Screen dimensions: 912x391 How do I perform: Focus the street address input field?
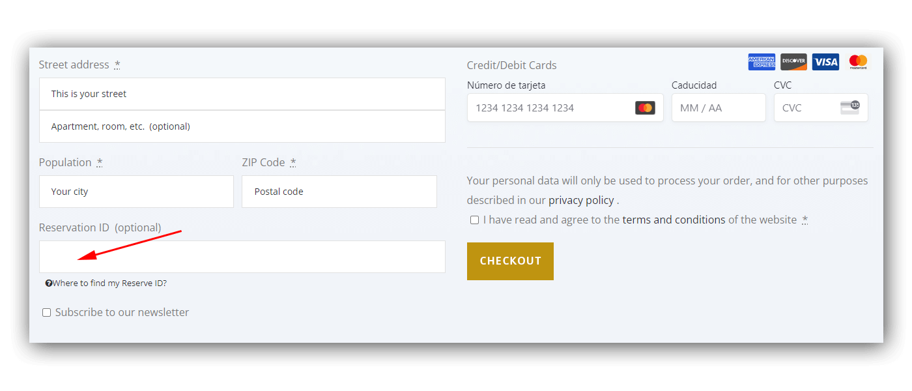coord(242,94)
